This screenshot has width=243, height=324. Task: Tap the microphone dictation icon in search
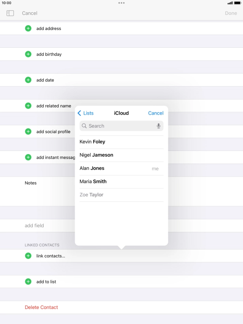(158, 126)
